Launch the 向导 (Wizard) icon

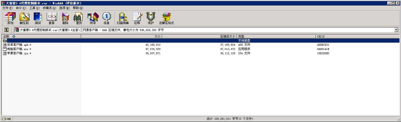[x=93, y=18]
